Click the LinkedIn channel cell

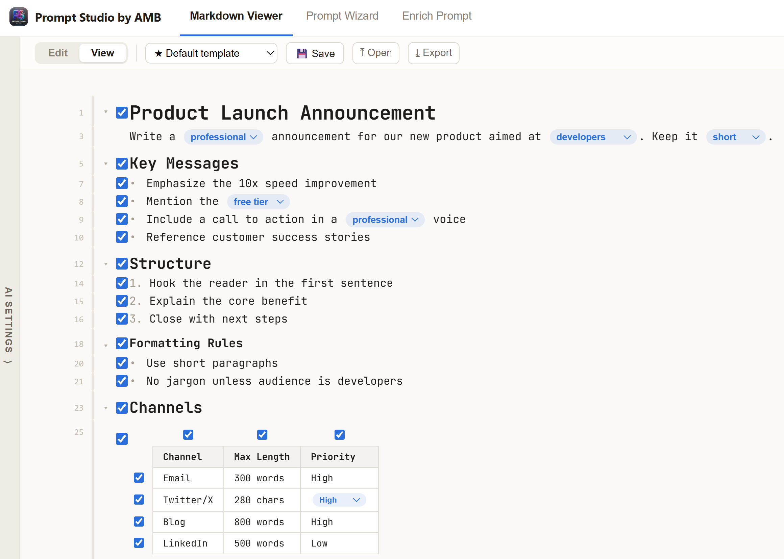pos(188,543)
